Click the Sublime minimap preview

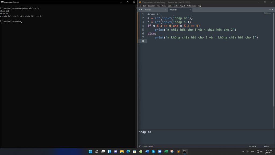click(268, 13)
